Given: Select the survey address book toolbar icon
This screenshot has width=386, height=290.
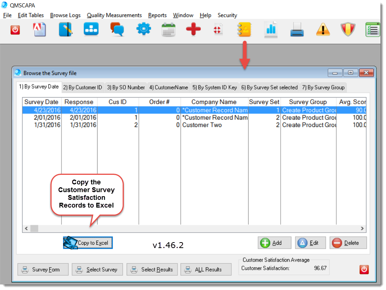Looking at the screenshot, I should [244, 29].
